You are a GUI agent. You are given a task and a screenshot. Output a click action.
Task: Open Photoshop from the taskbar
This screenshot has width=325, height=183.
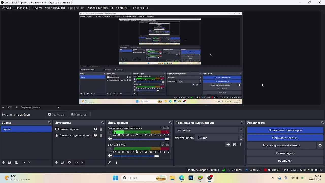pos(191,178)
